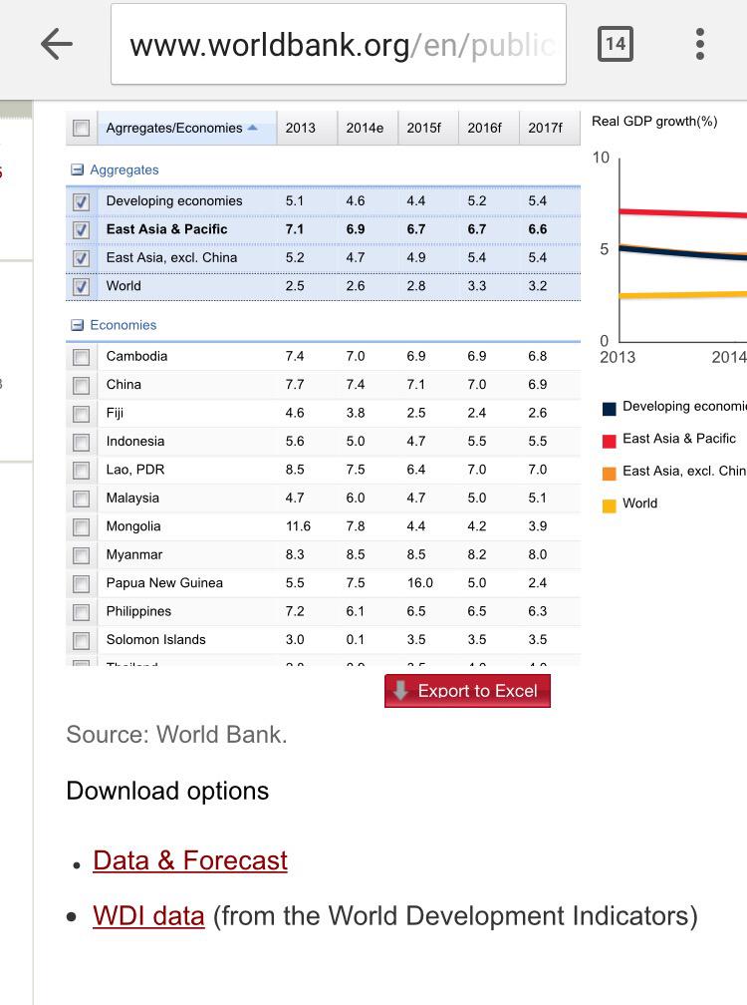The image size is (747, 1005).
Task: Click the 2017f column header
Action: 549,128
